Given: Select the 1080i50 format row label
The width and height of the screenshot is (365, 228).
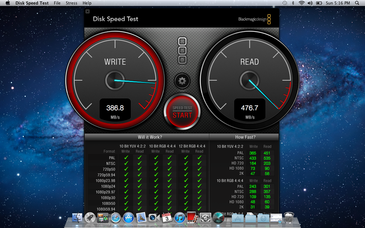Looking at the screenshot, I should tap(109, 203).
